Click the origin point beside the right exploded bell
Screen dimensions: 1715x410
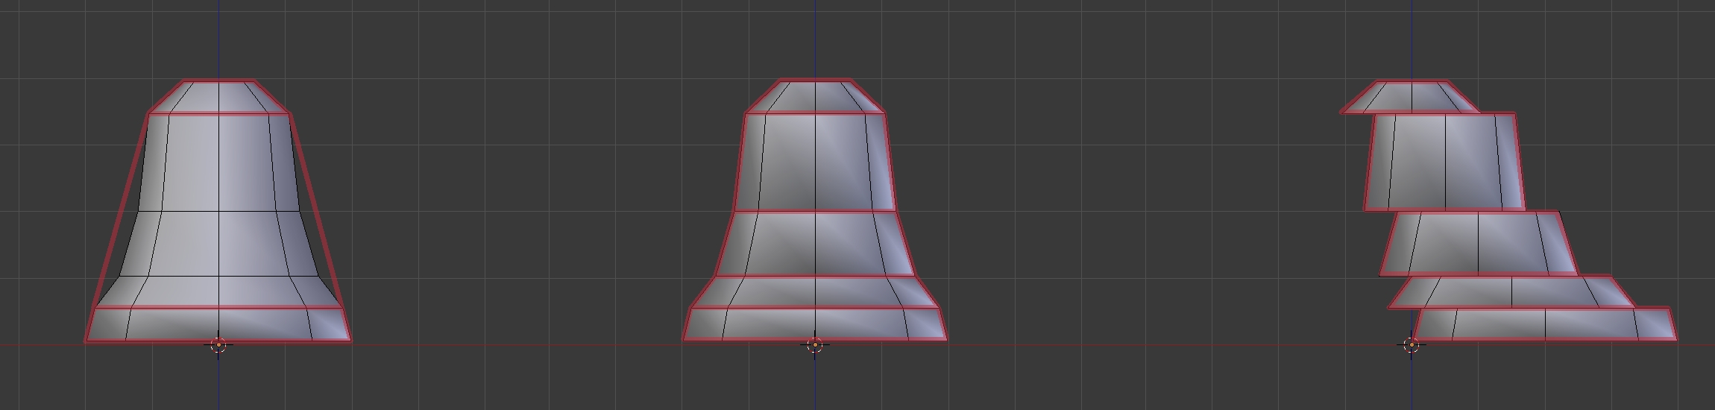click(x=1411, y=345)
